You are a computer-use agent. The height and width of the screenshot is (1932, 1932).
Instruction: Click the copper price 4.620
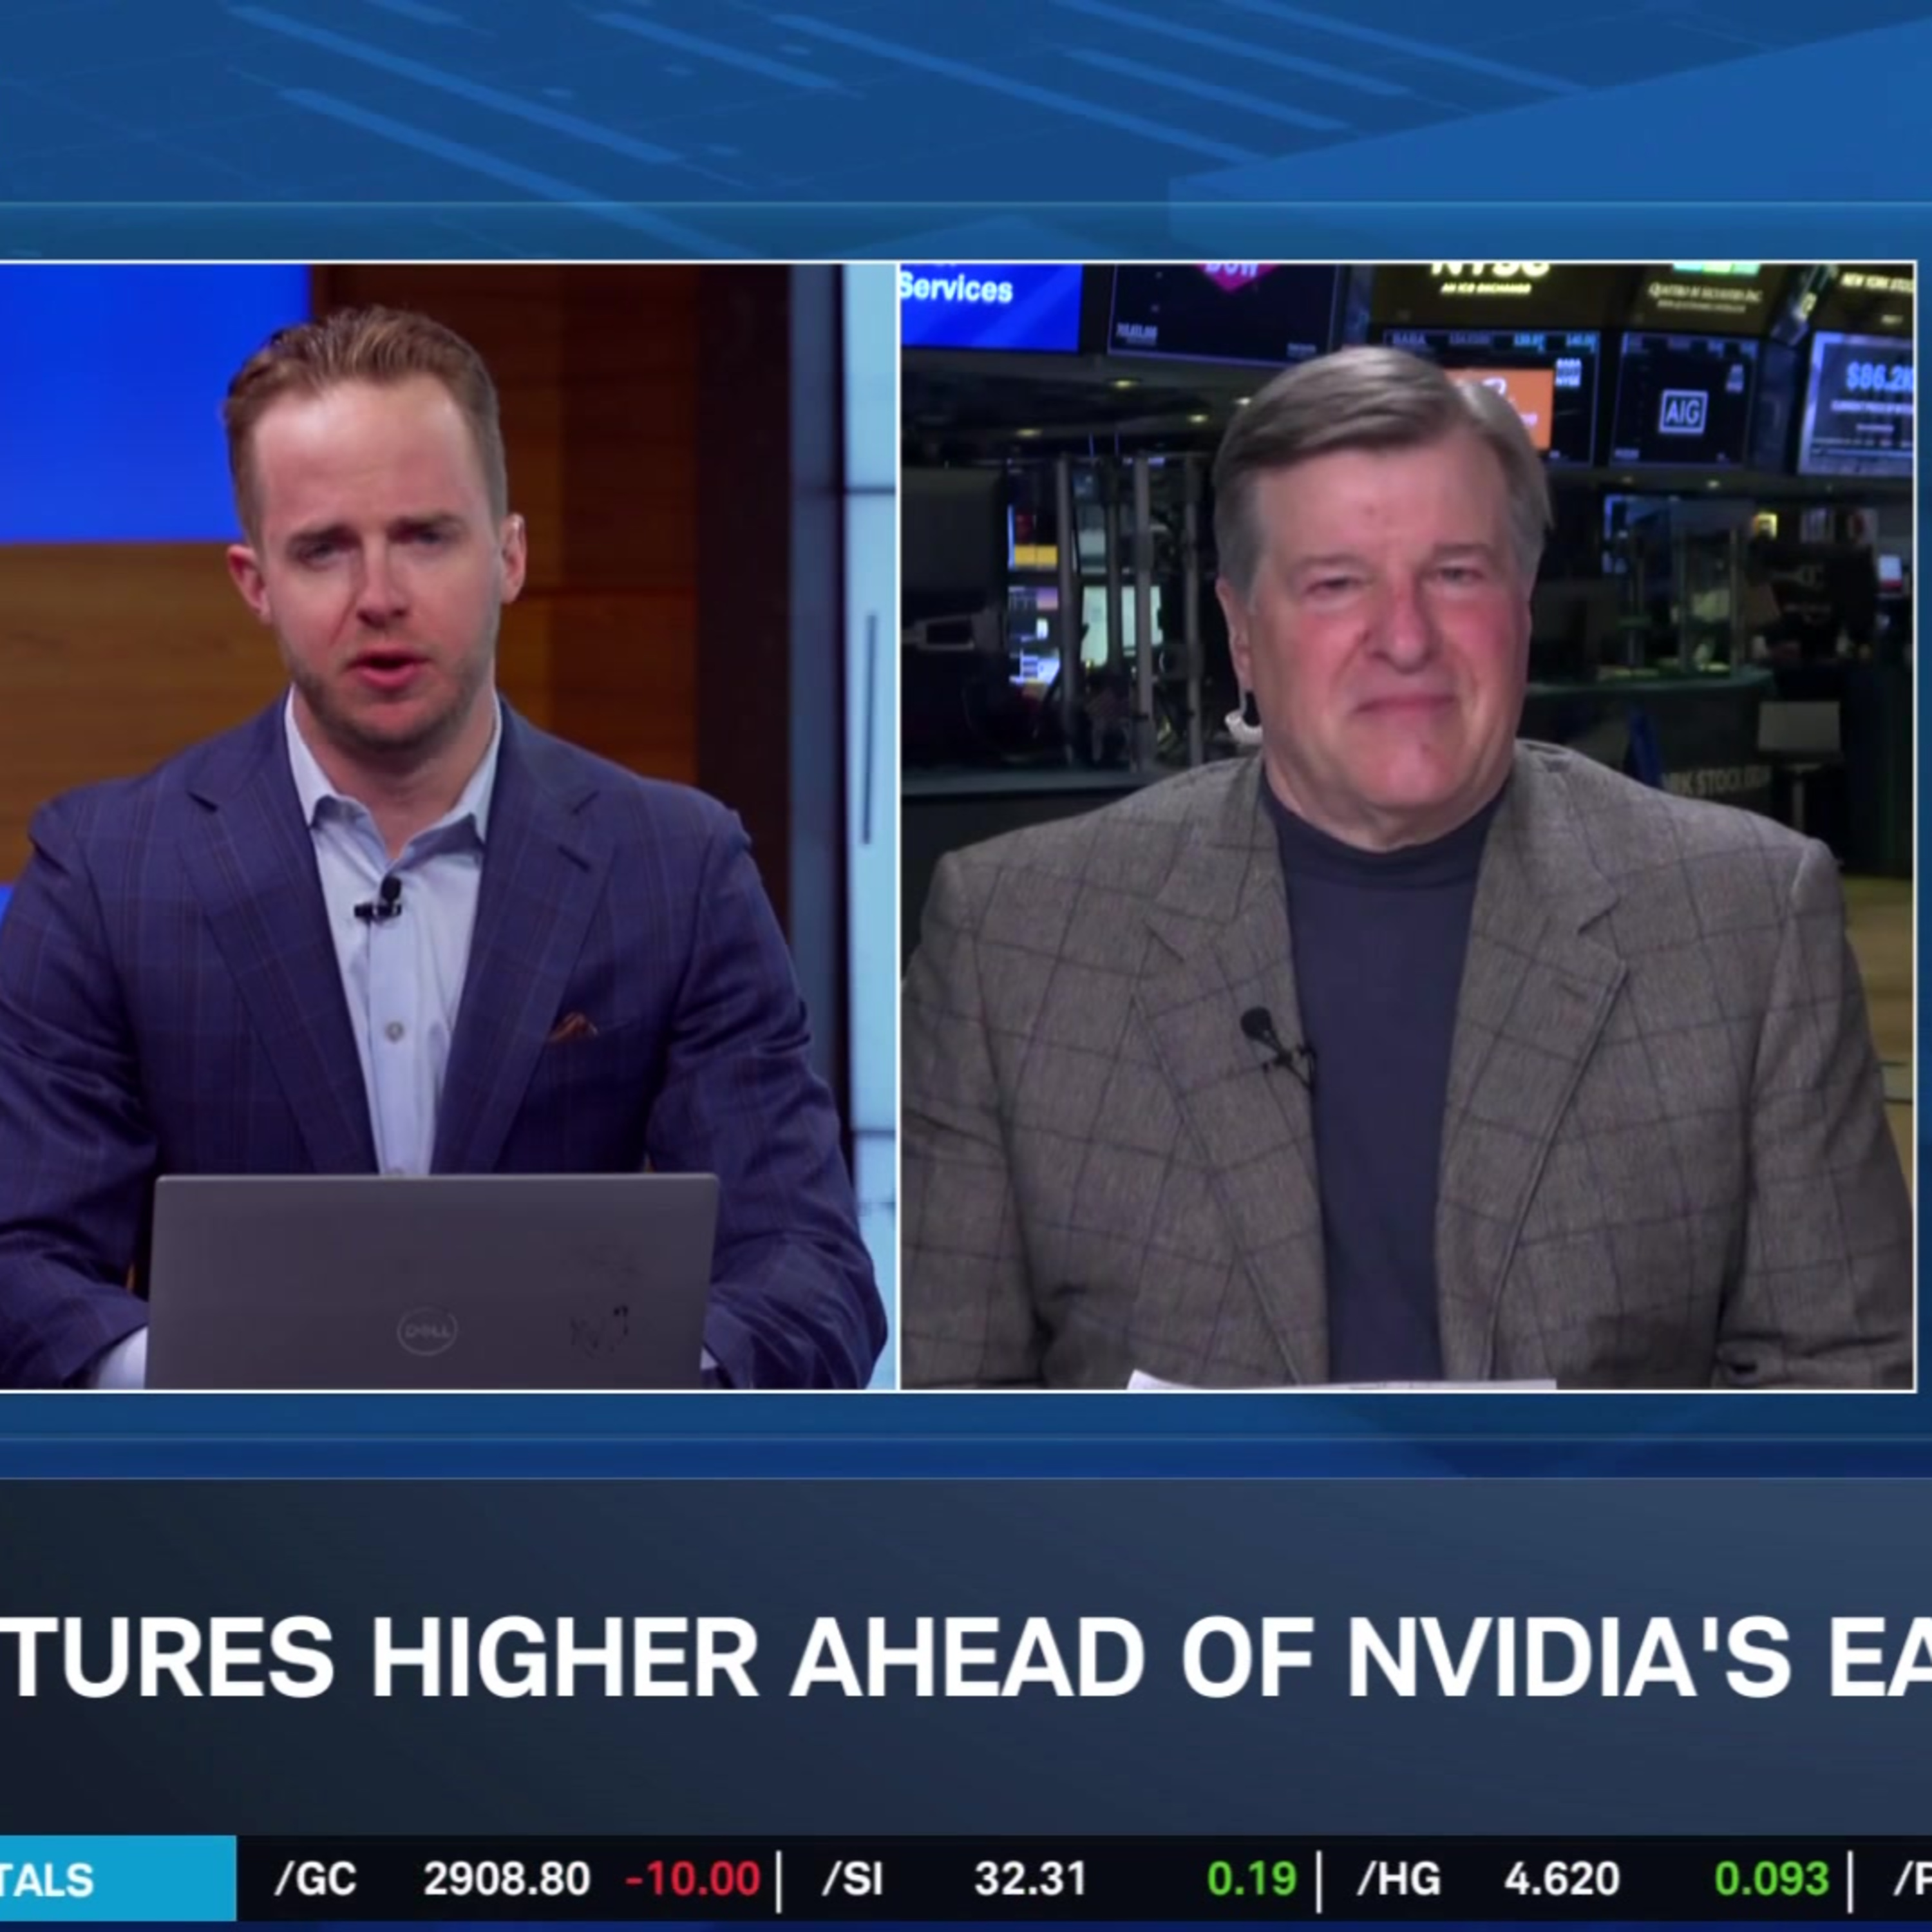1561,1879
